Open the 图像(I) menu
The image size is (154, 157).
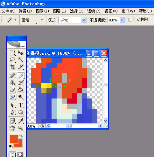(42, 11)
